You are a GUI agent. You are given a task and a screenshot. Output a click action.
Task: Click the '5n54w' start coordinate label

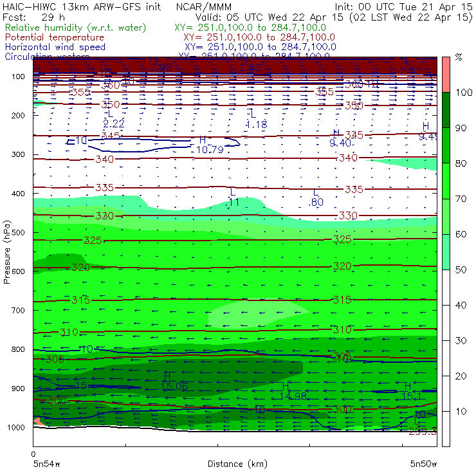click(47, 464)
